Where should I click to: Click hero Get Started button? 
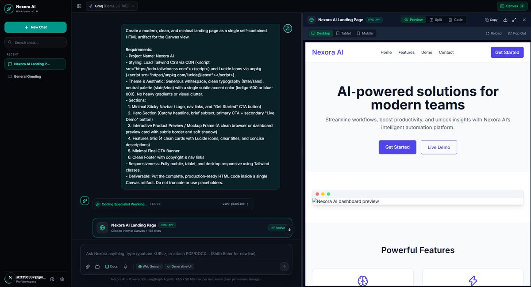pos(397,147)
